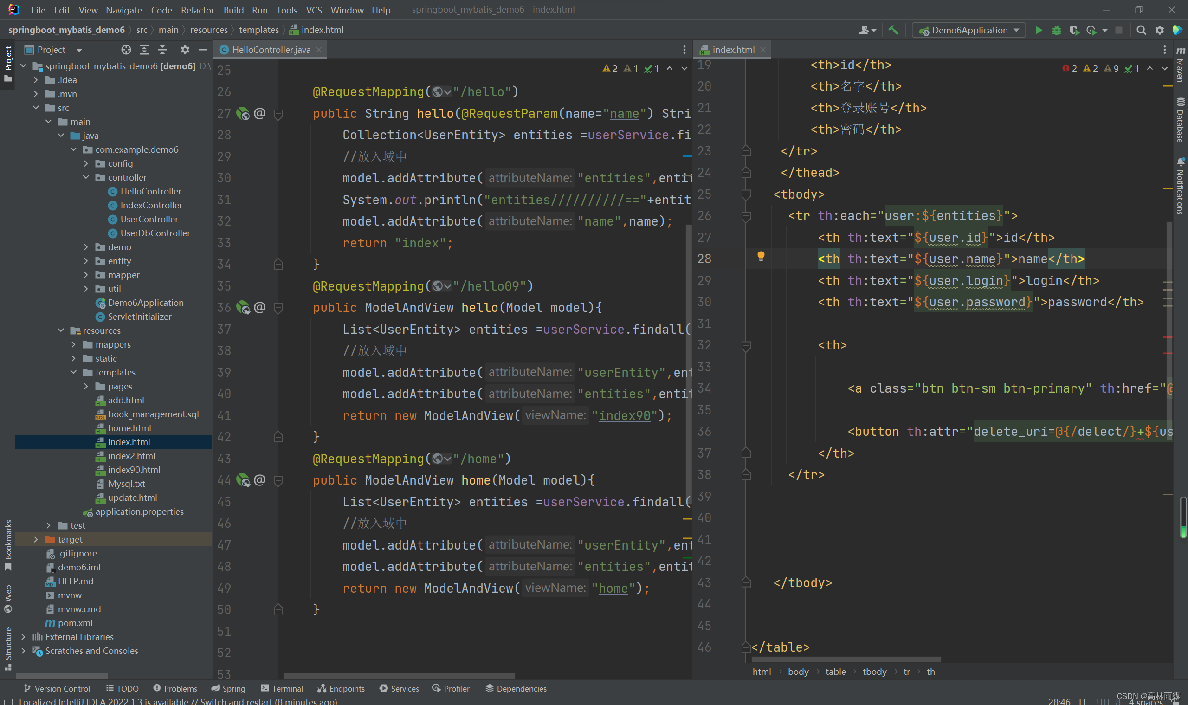Viewport: 1188px width, 705px height.
Task: Open the Refactor menu
Action: pos(197,10)
